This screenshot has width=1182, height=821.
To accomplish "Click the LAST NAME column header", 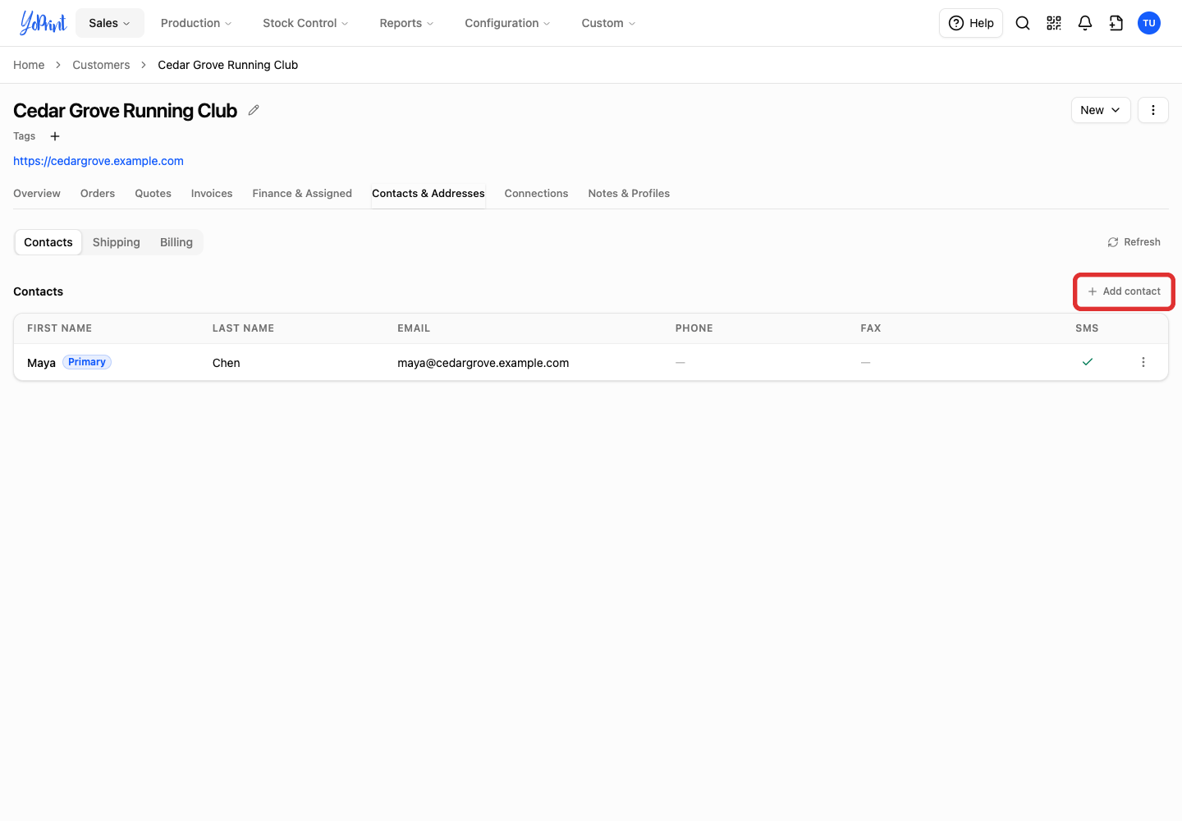I will (x=243, y=328).
